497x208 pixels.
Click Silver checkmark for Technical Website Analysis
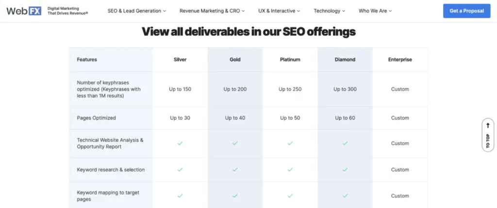click(x=180, y=143)
